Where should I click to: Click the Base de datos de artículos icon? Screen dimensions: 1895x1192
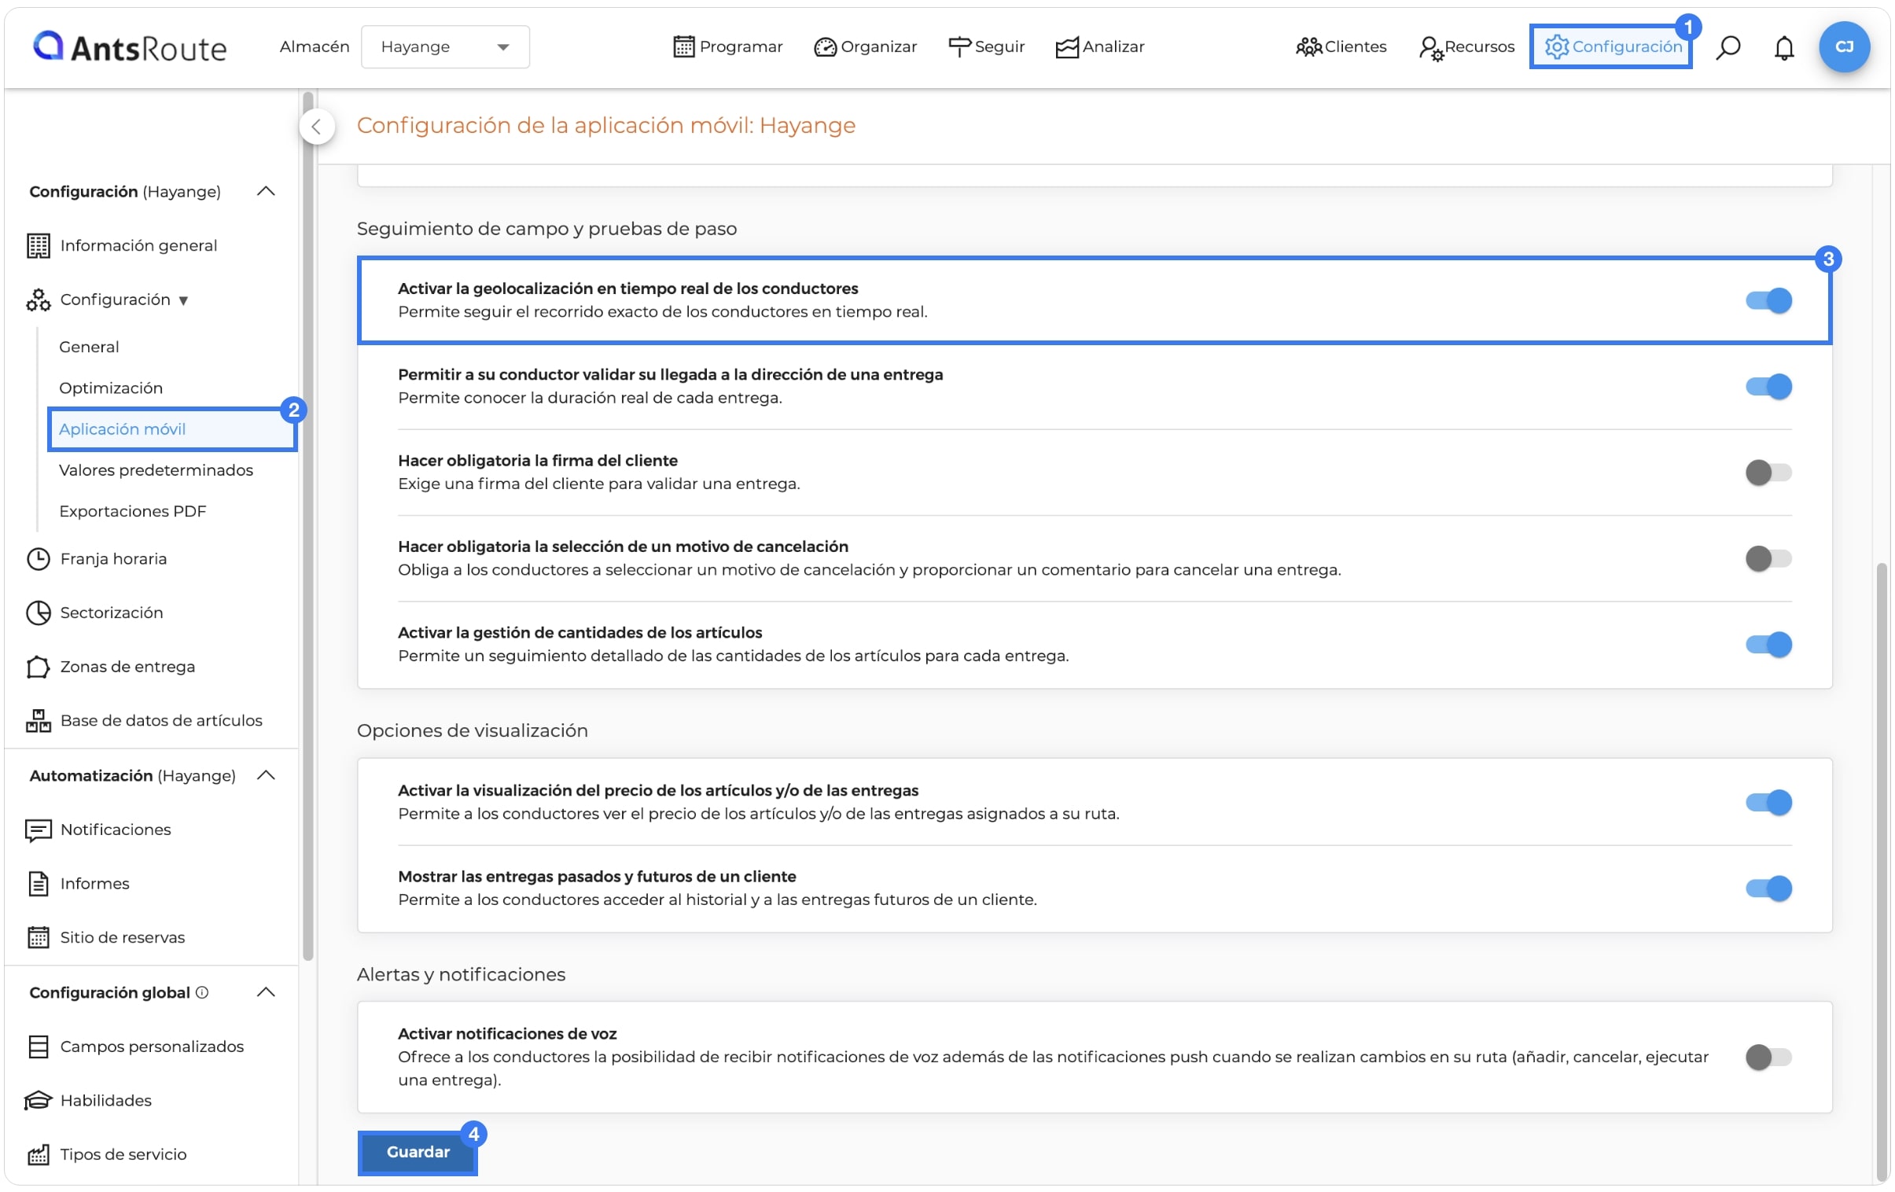(38, 720)
